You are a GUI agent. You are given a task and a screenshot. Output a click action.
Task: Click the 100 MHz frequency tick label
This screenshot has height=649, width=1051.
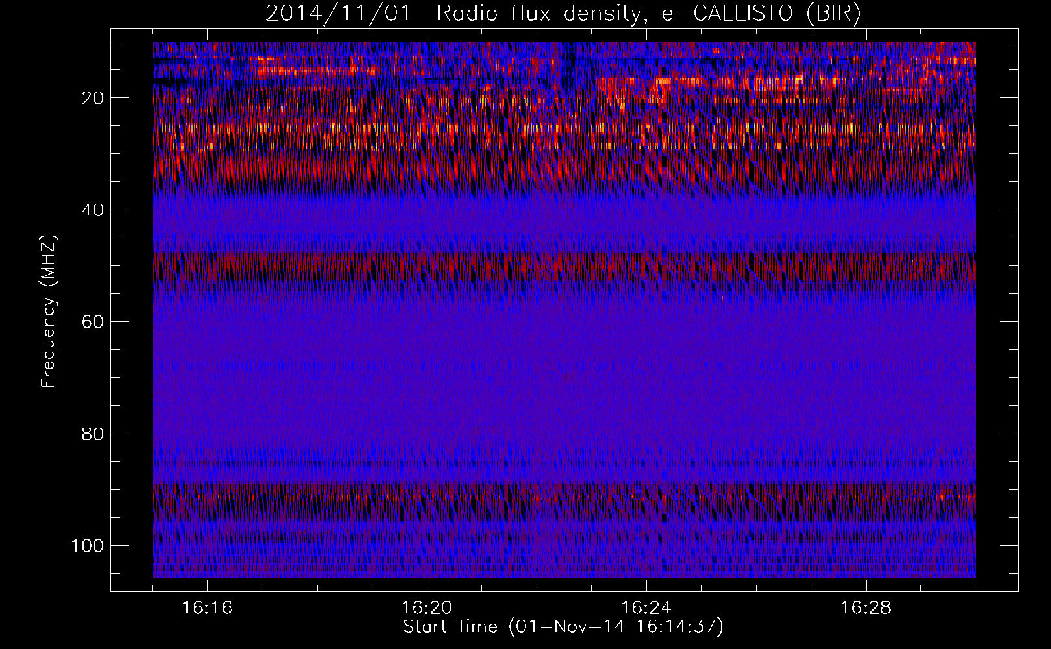(88, 546)
